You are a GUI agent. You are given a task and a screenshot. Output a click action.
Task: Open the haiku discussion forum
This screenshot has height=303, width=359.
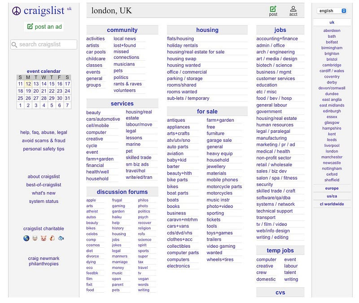pos(117,217)
